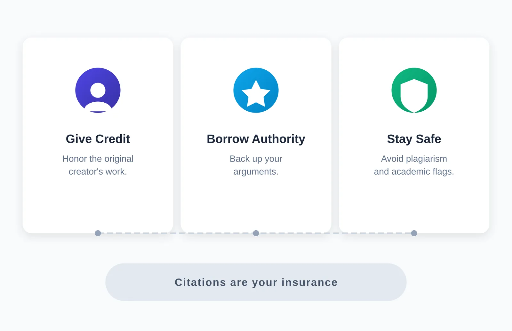Select the Stay Safe heading
Viewport: 512px width, 331px height.
click(414, 139)
